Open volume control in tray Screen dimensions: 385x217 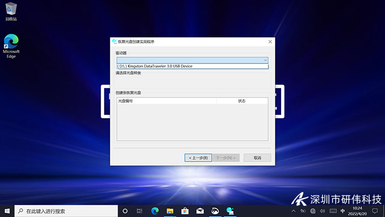(322, 211)
